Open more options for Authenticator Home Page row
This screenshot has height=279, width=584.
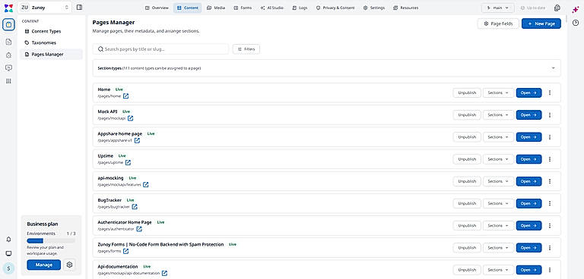pos(550,225)
